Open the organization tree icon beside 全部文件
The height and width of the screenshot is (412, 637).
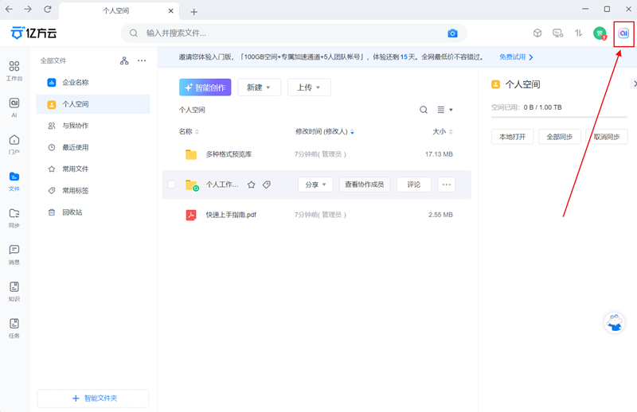124,60
